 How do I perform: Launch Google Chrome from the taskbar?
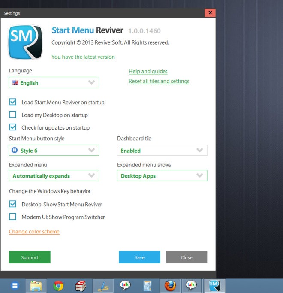[x=58, y=286]
